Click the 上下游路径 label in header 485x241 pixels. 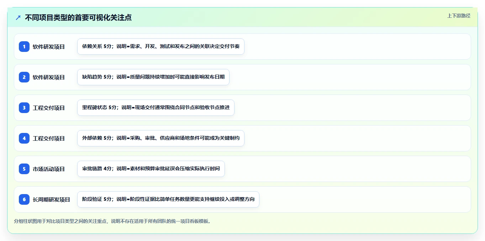pyautogui.click(x=459, y=16)
